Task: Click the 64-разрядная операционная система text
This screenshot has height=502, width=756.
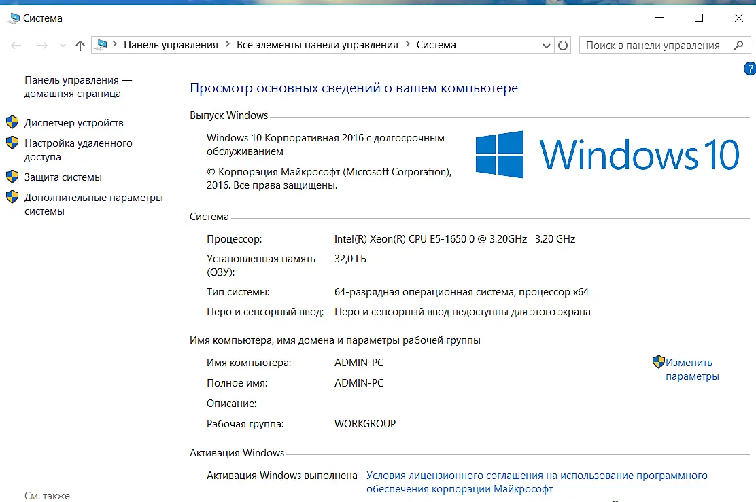Action: (462, 292)
